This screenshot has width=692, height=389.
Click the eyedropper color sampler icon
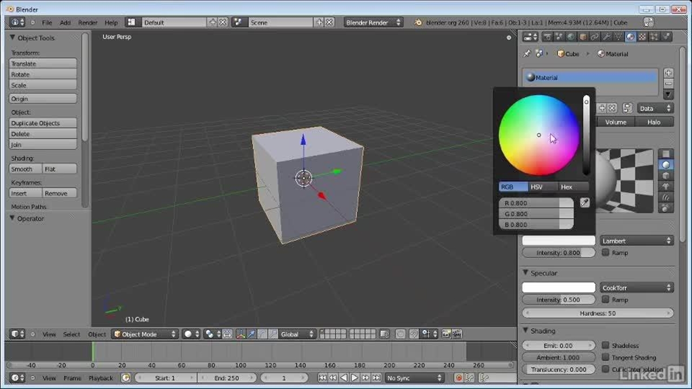tap(584, 203)
